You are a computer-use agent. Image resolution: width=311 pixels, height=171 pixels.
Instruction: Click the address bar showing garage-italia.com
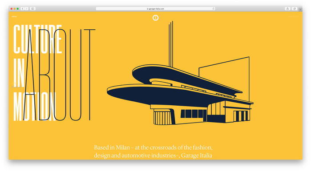[156, 9]
